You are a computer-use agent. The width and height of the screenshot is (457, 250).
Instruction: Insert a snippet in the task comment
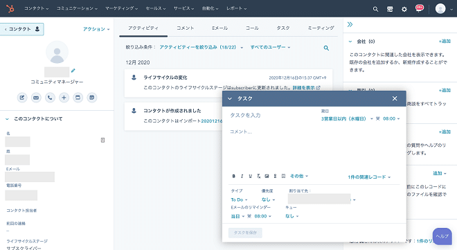(x=283, y=176)
